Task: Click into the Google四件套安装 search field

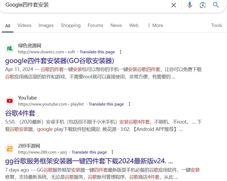Action: pos(87,5)
